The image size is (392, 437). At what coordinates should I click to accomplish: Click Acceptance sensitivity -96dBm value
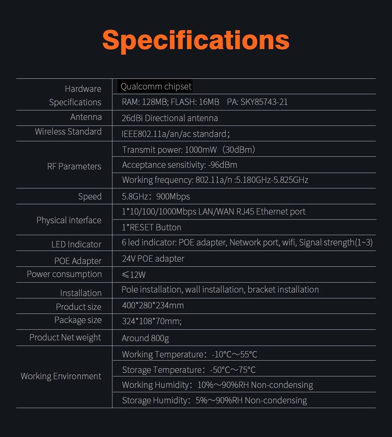click(179, 165)
